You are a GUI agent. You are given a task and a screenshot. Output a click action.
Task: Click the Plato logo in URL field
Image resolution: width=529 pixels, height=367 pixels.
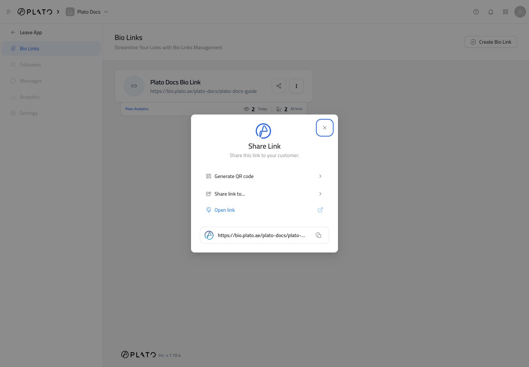[209, 235]
